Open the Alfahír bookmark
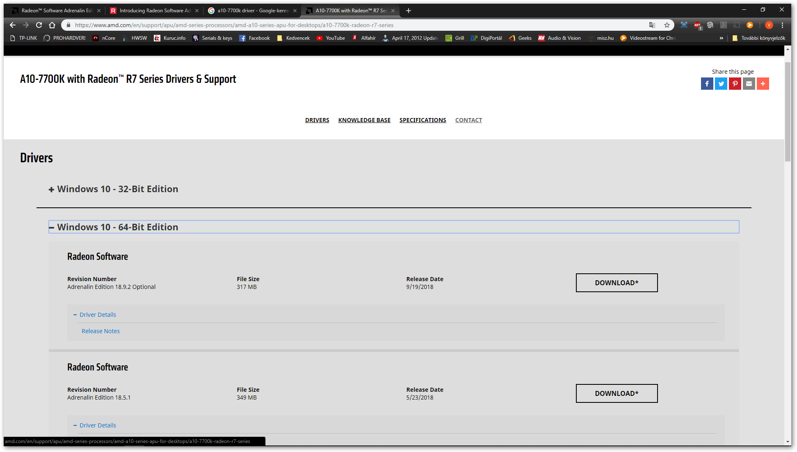 coord(364,38)
